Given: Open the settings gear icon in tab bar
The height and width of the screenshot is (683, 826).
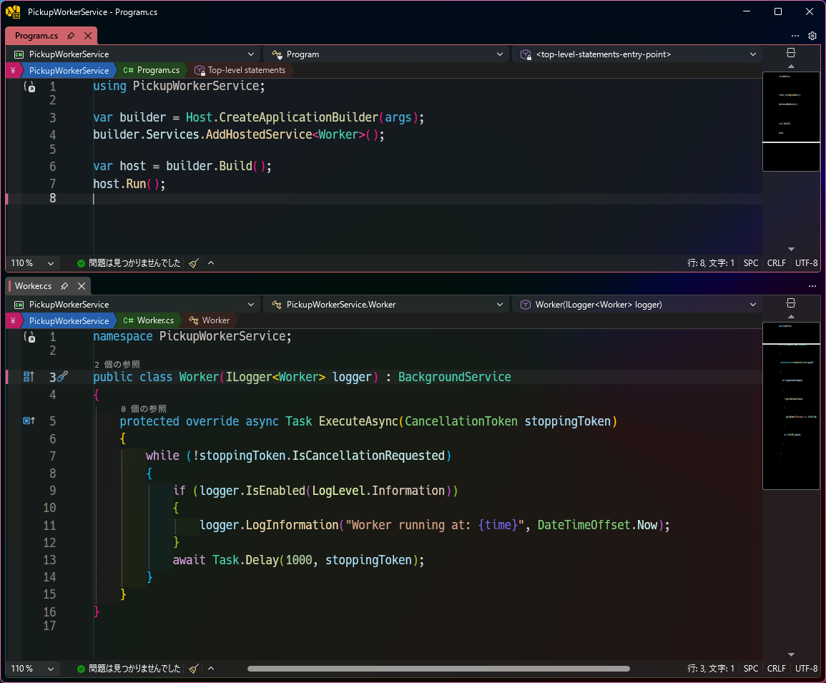Looking at the screenshot, I should click(x=812, y=36).
